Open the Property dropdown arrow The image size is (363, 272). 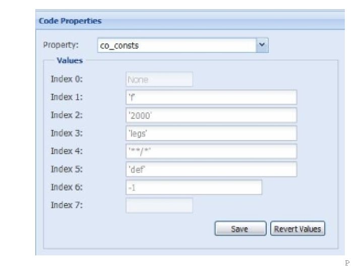click(262, 45)
